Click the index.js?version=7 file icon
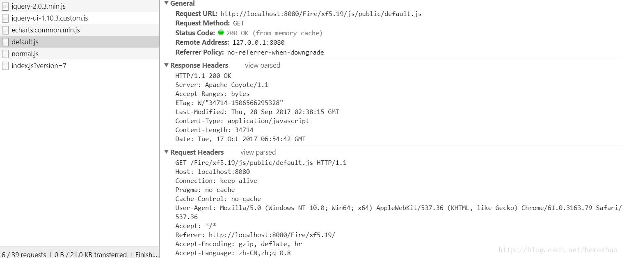 tap(5, 66)
